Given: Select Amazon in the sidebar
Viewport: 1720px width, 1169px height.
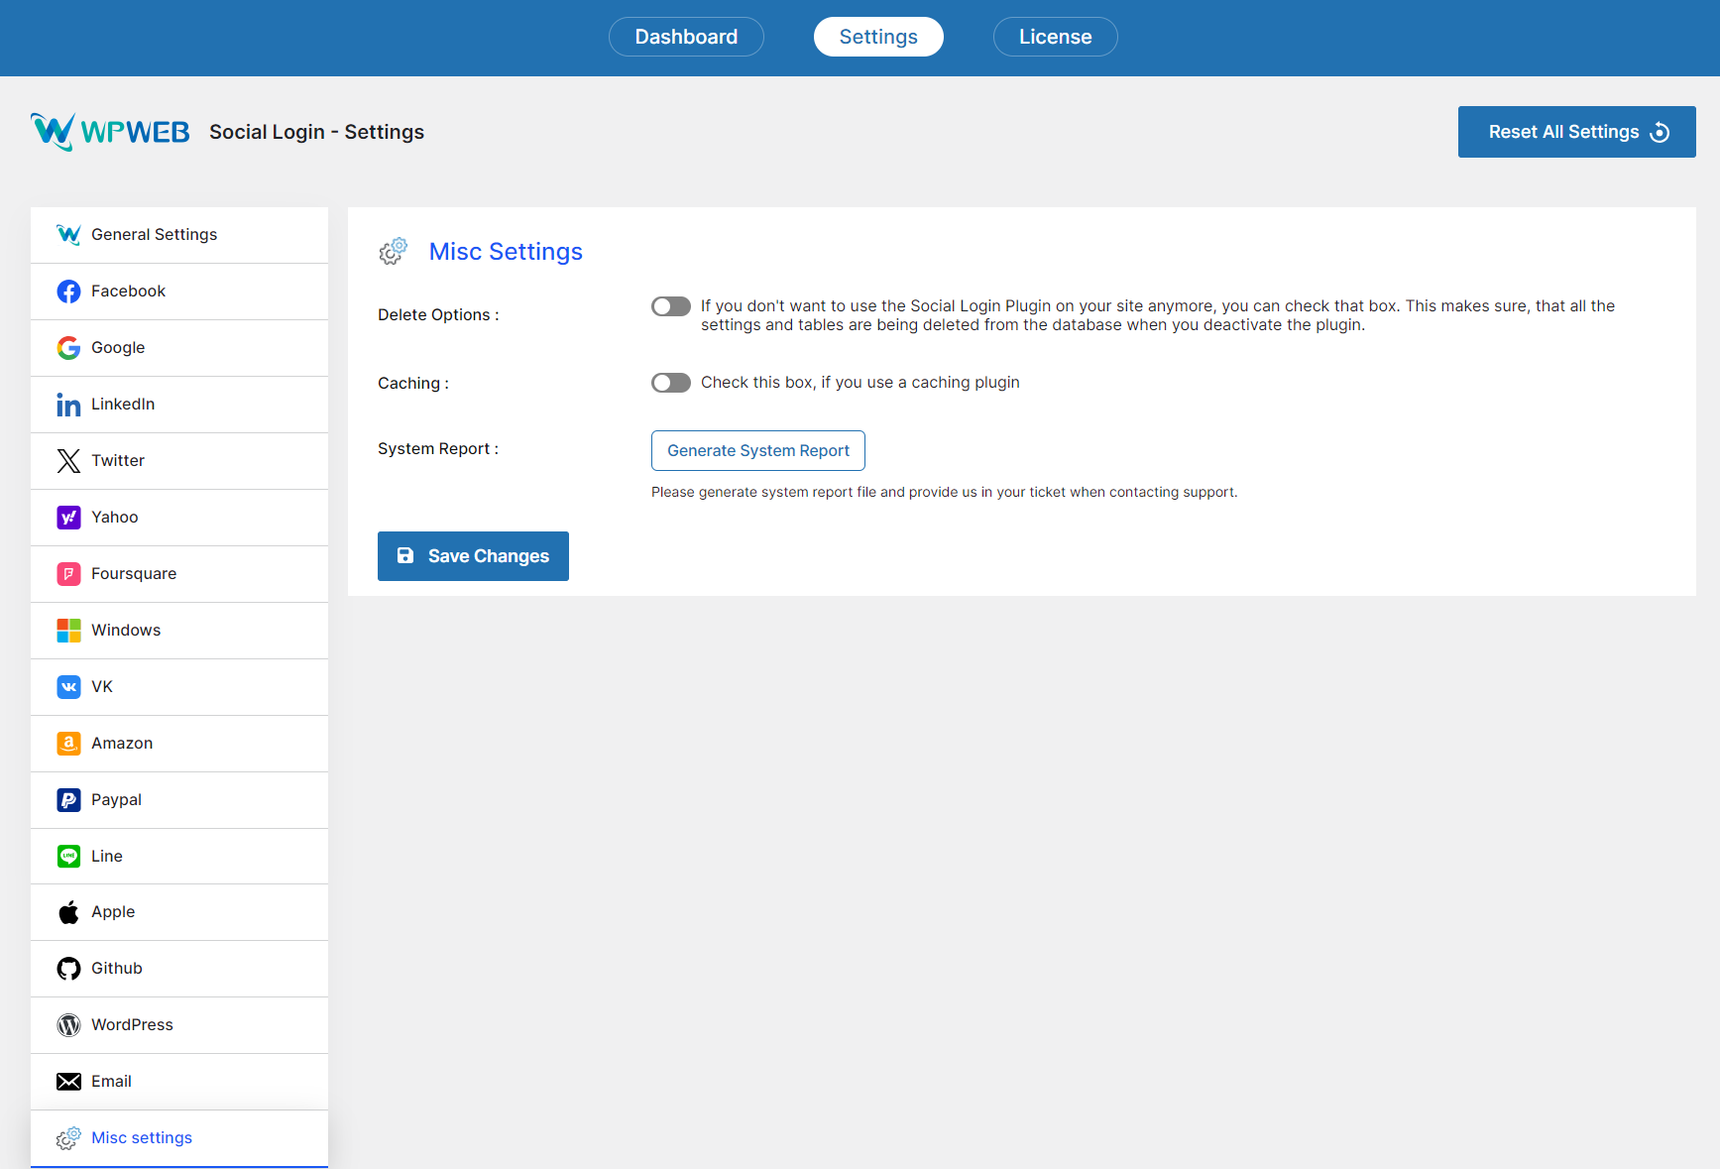Looking at the screenshot, I should 179,744.
